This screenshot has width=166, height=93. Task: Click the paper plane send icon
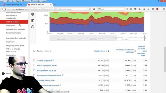tap(148, 9)
